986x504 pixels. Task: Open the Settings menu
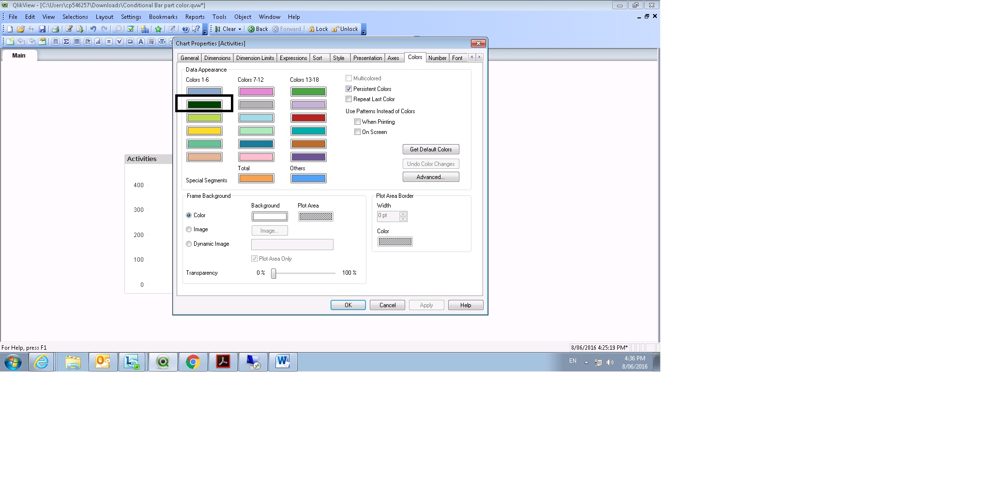coord(131,16)
